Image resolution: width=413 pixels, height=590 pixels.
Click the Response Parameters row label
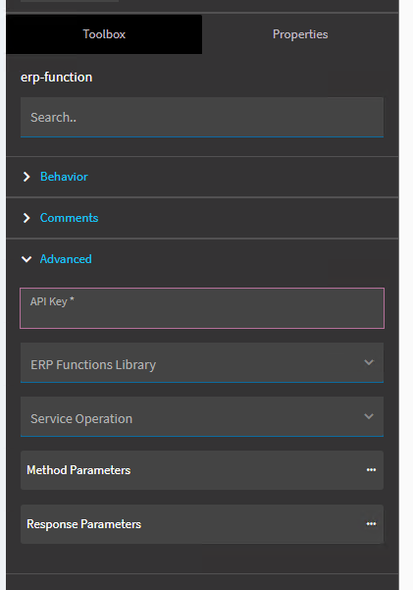click(x=84, y=524)
